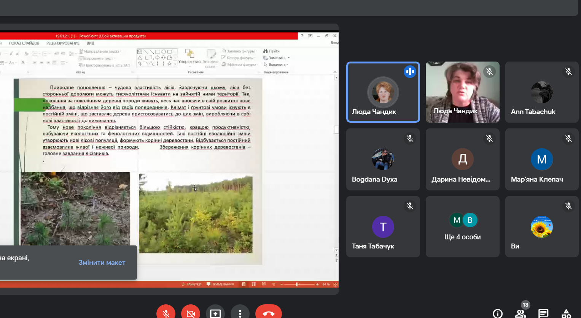
Task: Open the chat panel
Action: pos(543,313)
